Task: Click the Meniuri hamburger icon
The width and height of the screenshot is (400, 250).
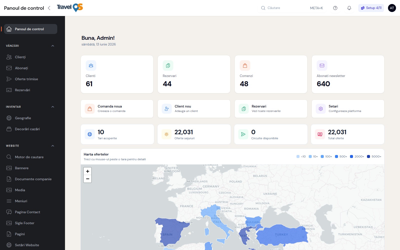Action: pyautogui.click(x=9, y=201)
